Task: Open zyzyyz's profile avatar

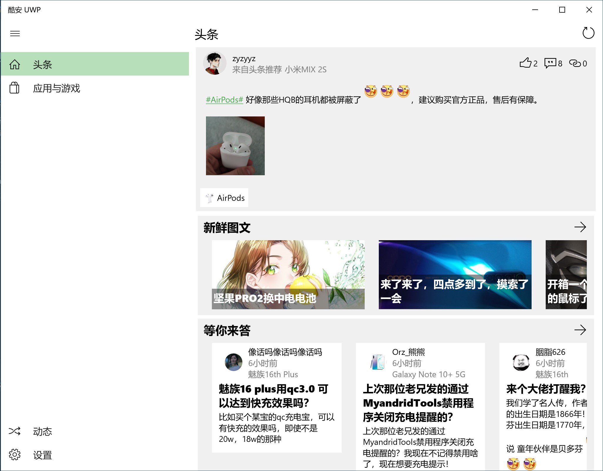Action: [x=215, y=64]
